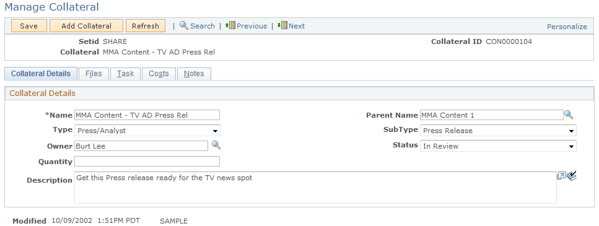
Task: Click the Next arrow list icon
Action: click(x=282, y=25)
